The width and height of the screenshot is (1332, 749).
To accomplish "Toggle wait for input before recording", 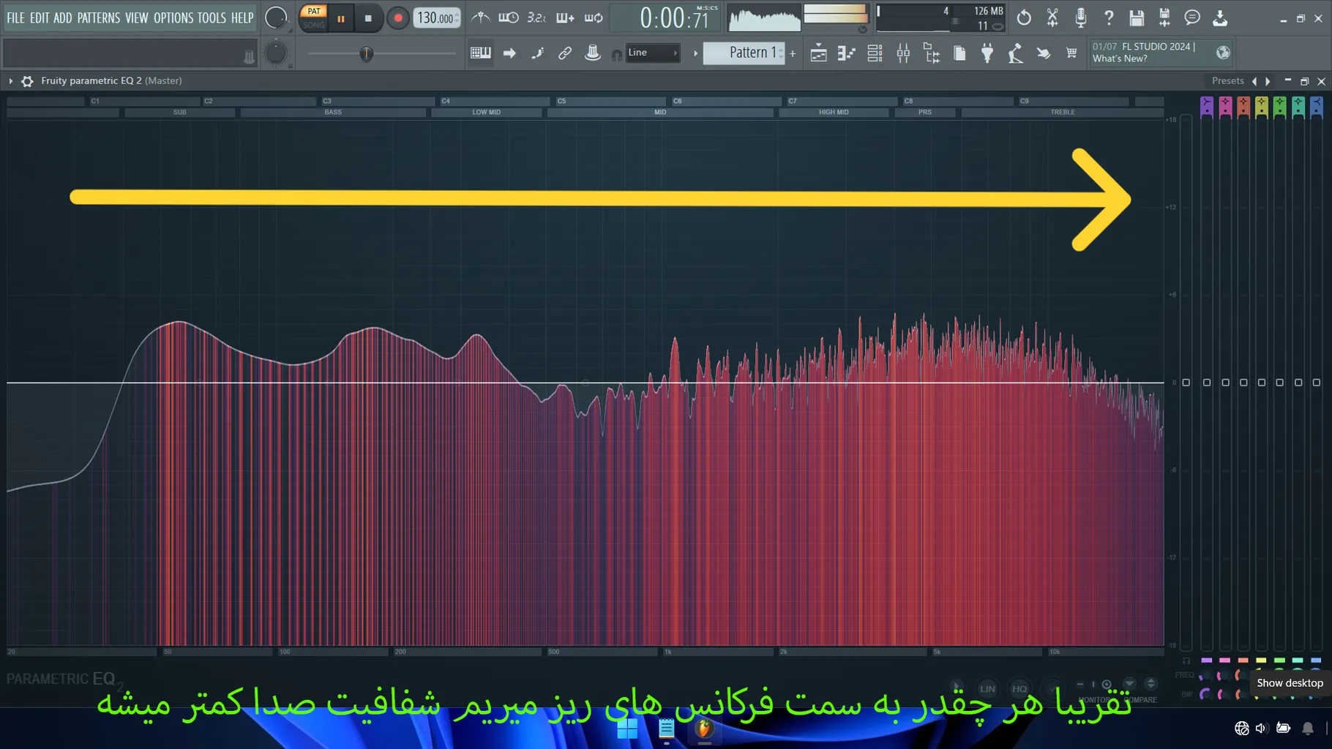I will [509, 18].
